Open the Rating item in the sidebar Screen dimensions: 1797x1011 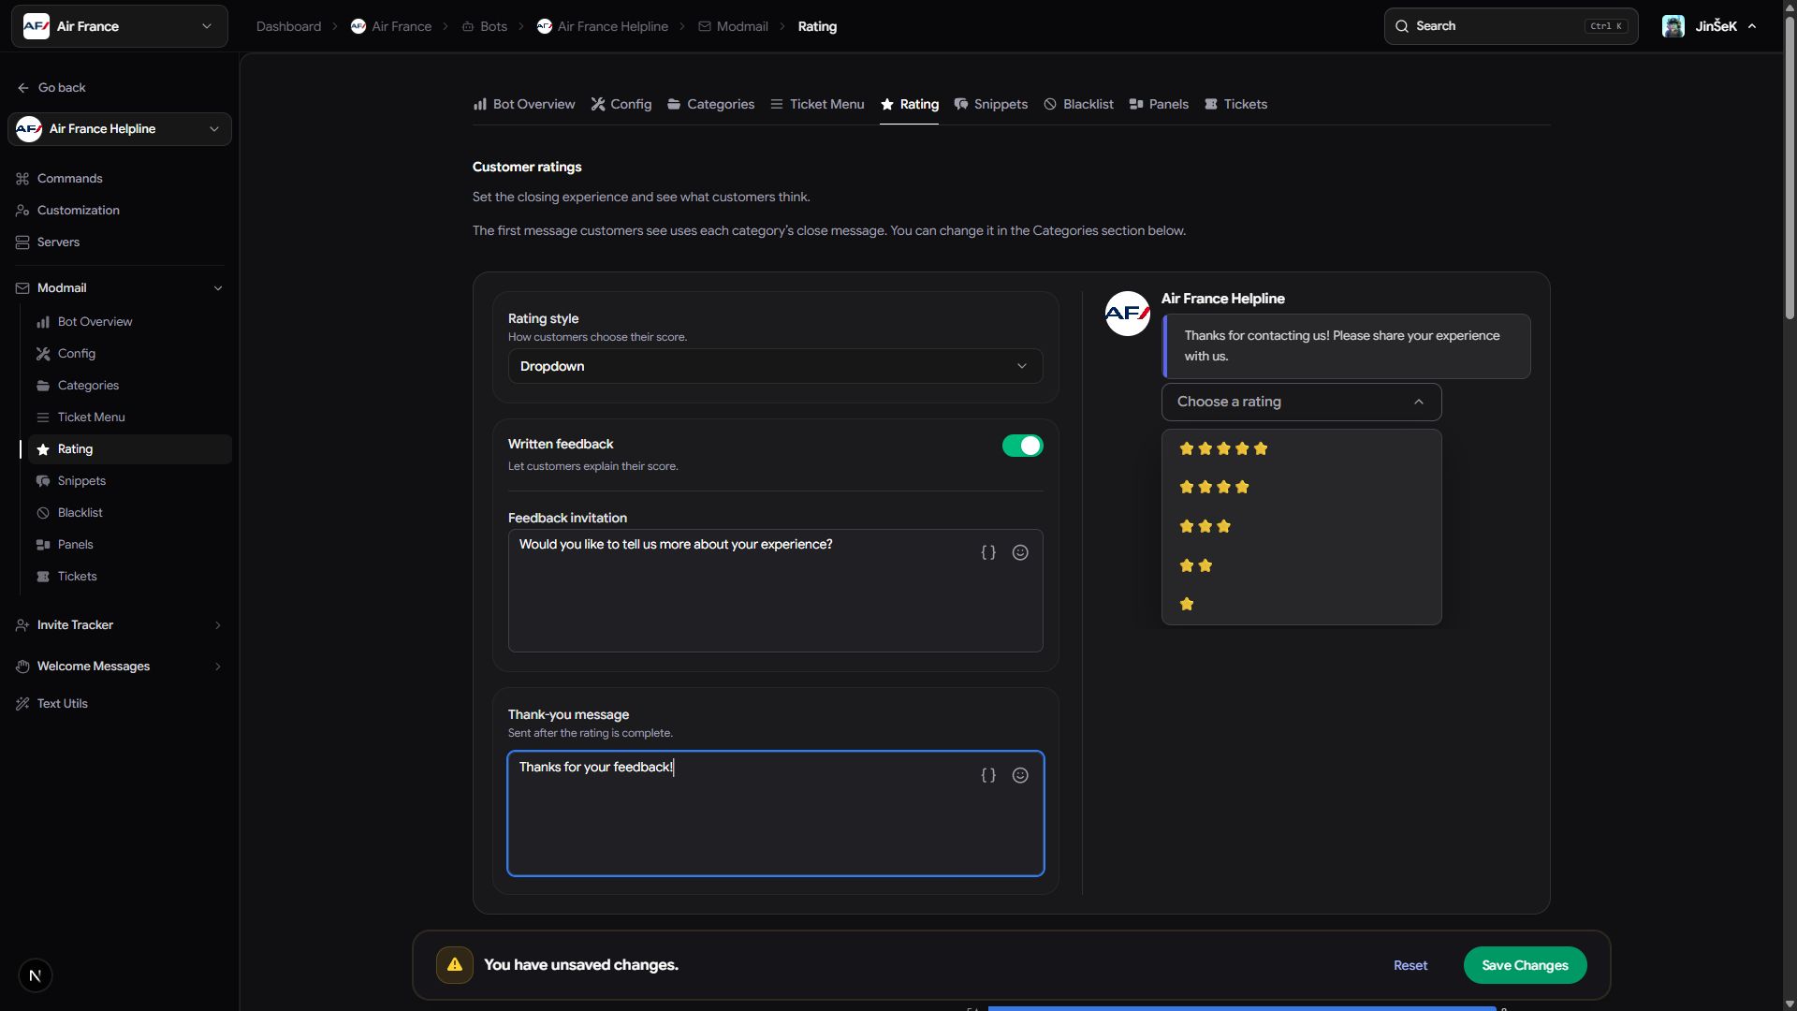point(129,449)
